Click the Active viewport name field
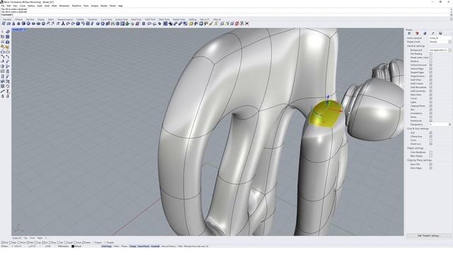This screenshot has width=453, height=255. (440, 38)
